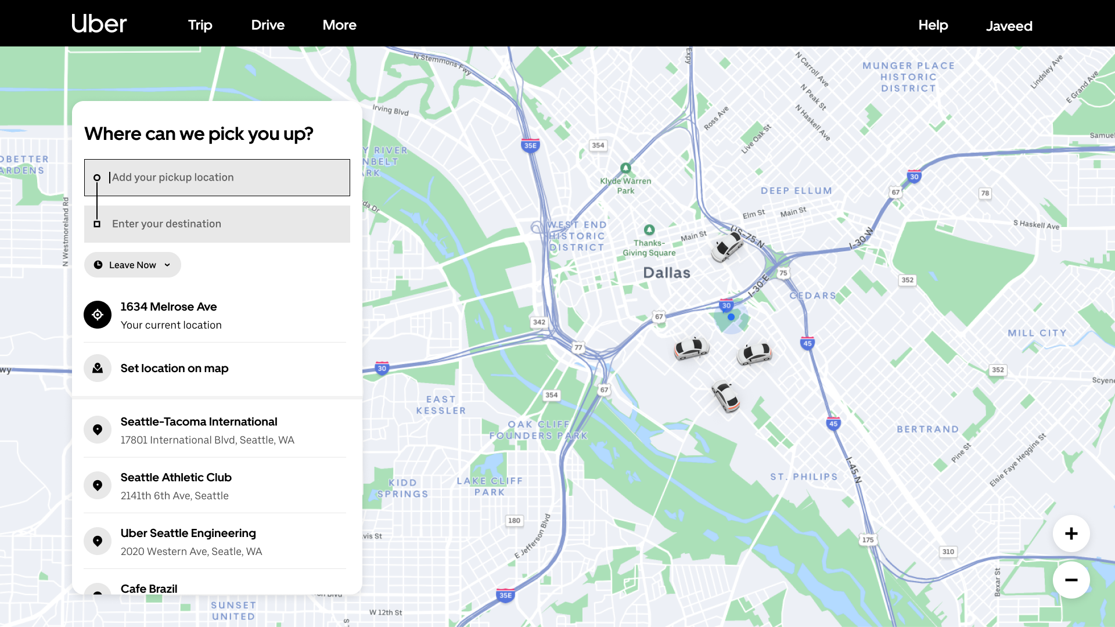This screenshot has height=627, width=1115.
Task: Click the East Kessler label on the map
Action: point(441,405)
